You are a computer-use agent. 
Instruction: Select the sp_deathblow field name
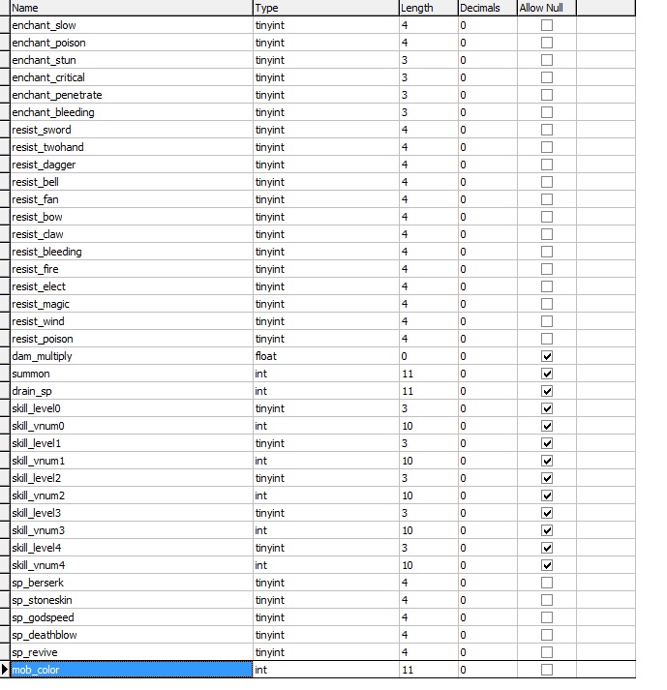pos(132,635)
